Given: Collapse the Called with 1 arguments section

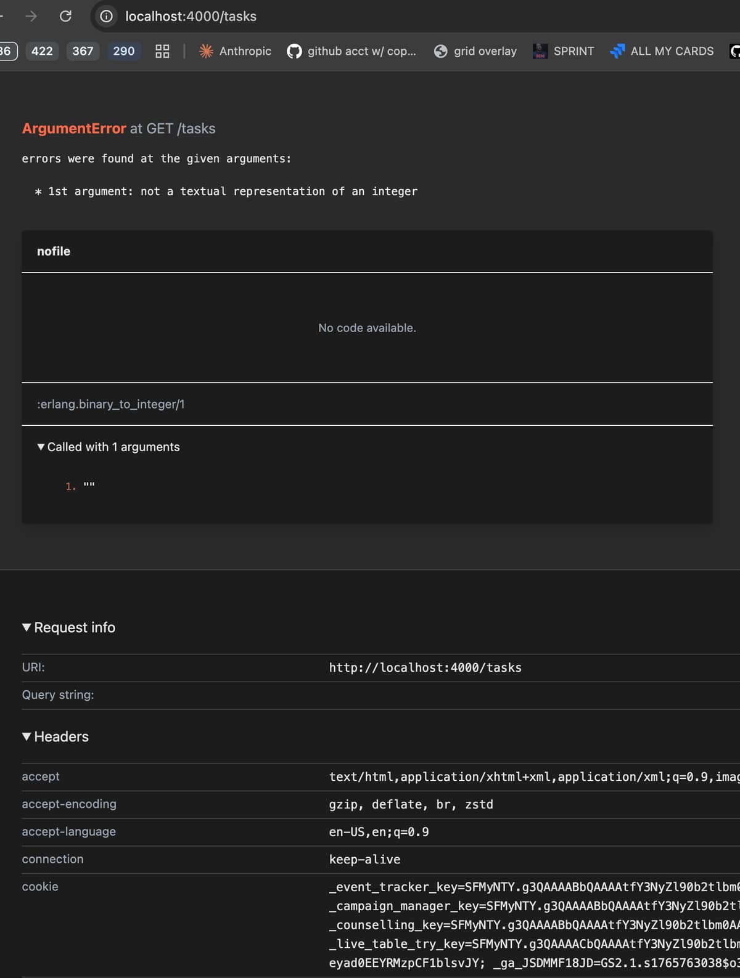Looking at the screenshot, I should tap(108, 447).
